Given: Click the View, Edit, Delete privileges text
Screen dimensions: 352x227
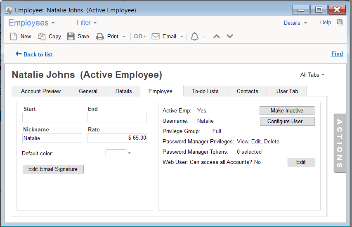Looking at the screenshot, I should point(258,141).
